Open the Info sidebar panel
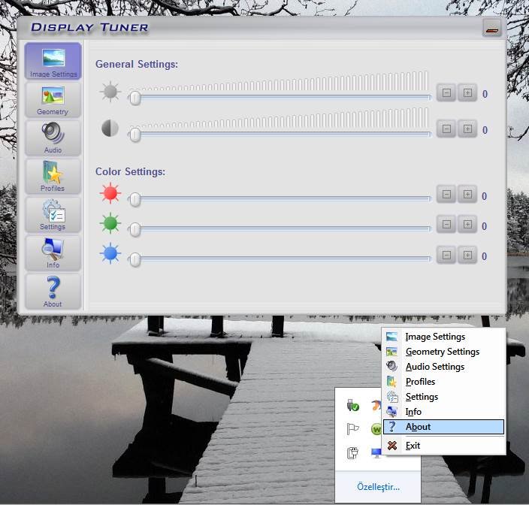The image size is (529, 505). 53,253
